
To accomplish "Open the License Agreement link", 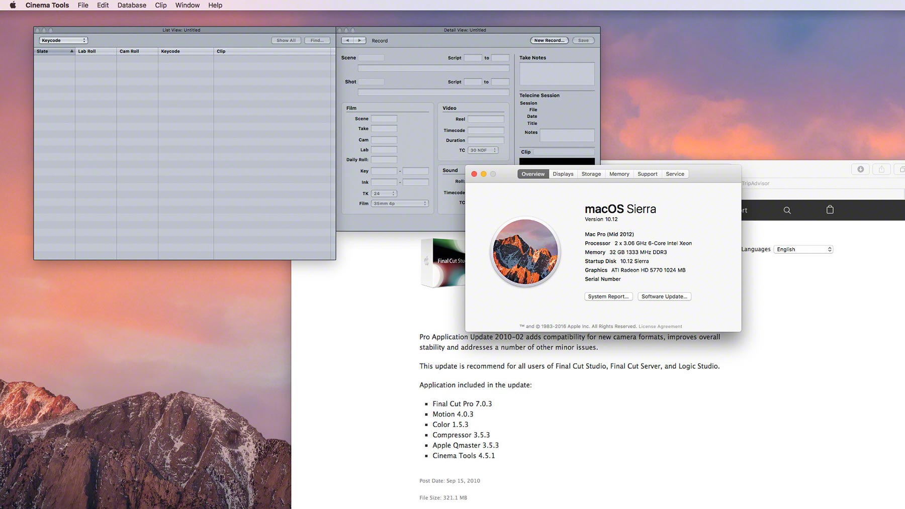I will pyautogui.click(x=660, y=327).
